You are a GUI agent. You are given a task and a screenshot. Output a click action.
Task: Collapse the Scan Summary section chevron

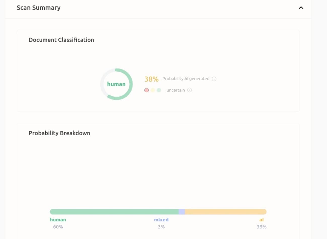click(x=301, y=8)
